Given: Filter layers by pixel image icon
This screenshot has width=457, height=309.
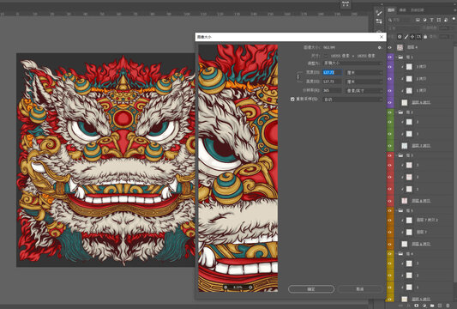Looking at the screenshot, I should [x=418, y=20].
